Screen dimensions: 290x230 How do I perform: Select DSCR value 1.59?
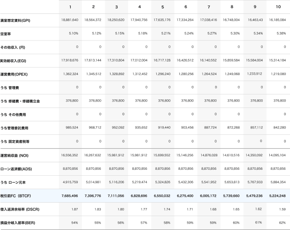click(x=282, y=209)
